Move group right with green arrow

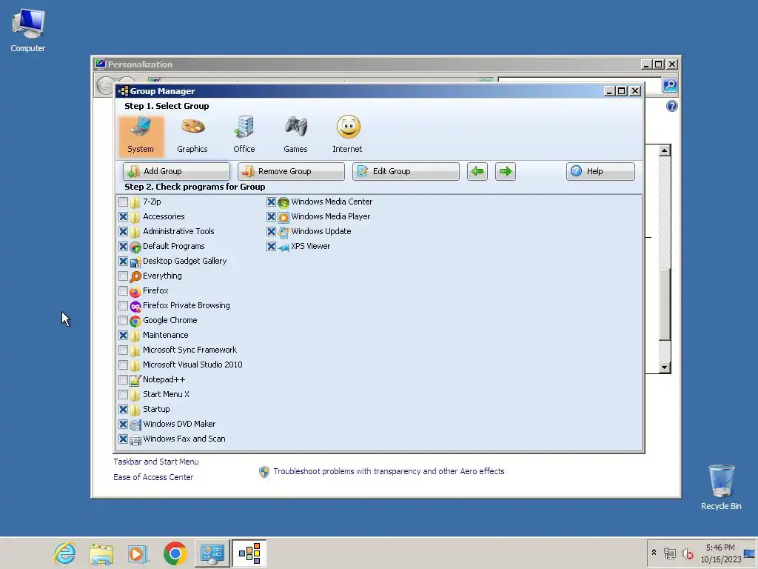[x=505, y=171]
